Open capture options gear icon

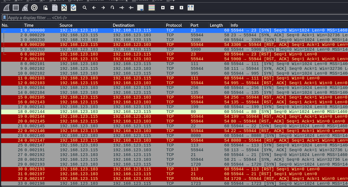point(34,8)
